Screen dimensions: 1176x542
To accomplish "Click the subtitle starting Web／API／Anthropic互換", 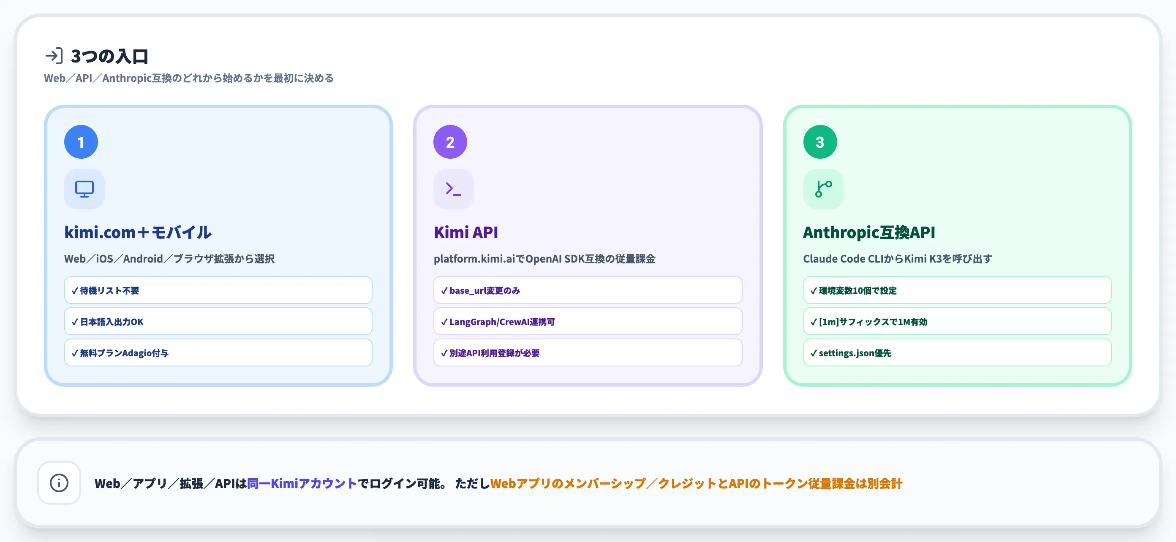I will point(188,78).
